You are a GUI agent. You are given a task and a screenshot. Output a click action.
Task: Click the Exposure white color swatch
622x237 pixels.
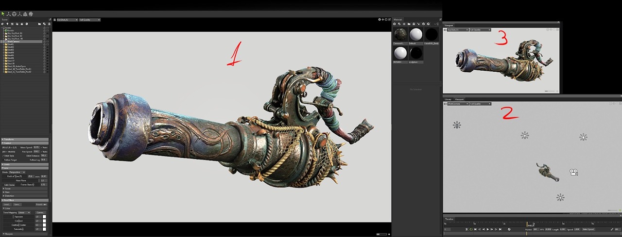(45, 217)
